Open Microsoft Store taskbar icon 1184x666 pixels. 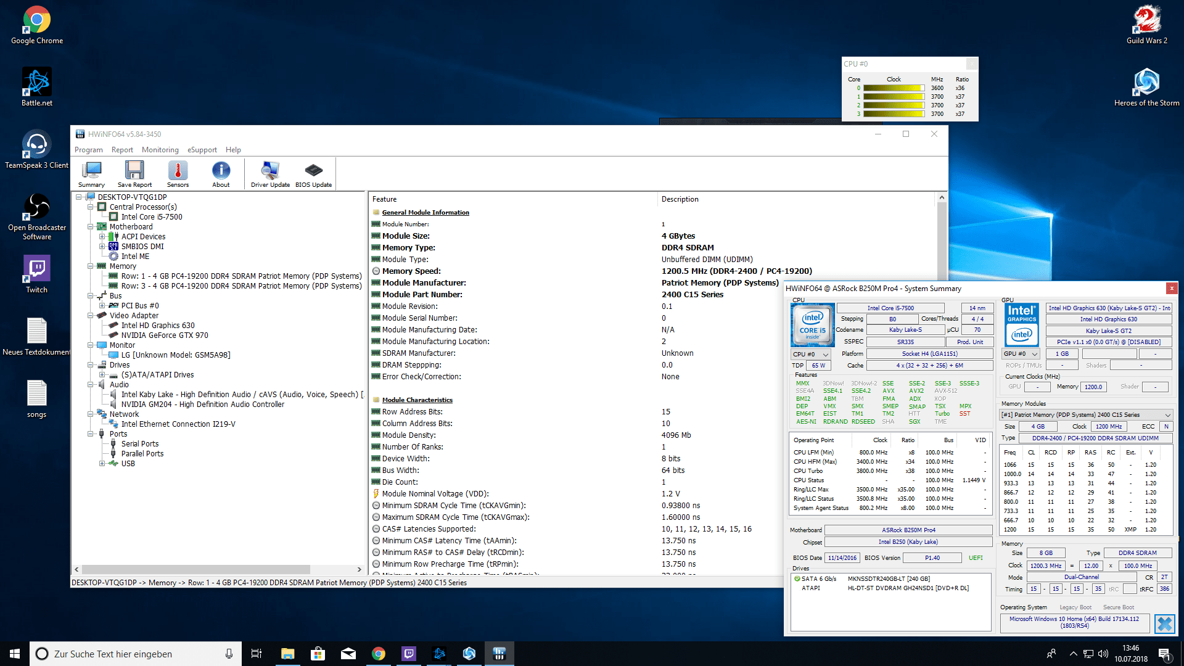point(318,654)
